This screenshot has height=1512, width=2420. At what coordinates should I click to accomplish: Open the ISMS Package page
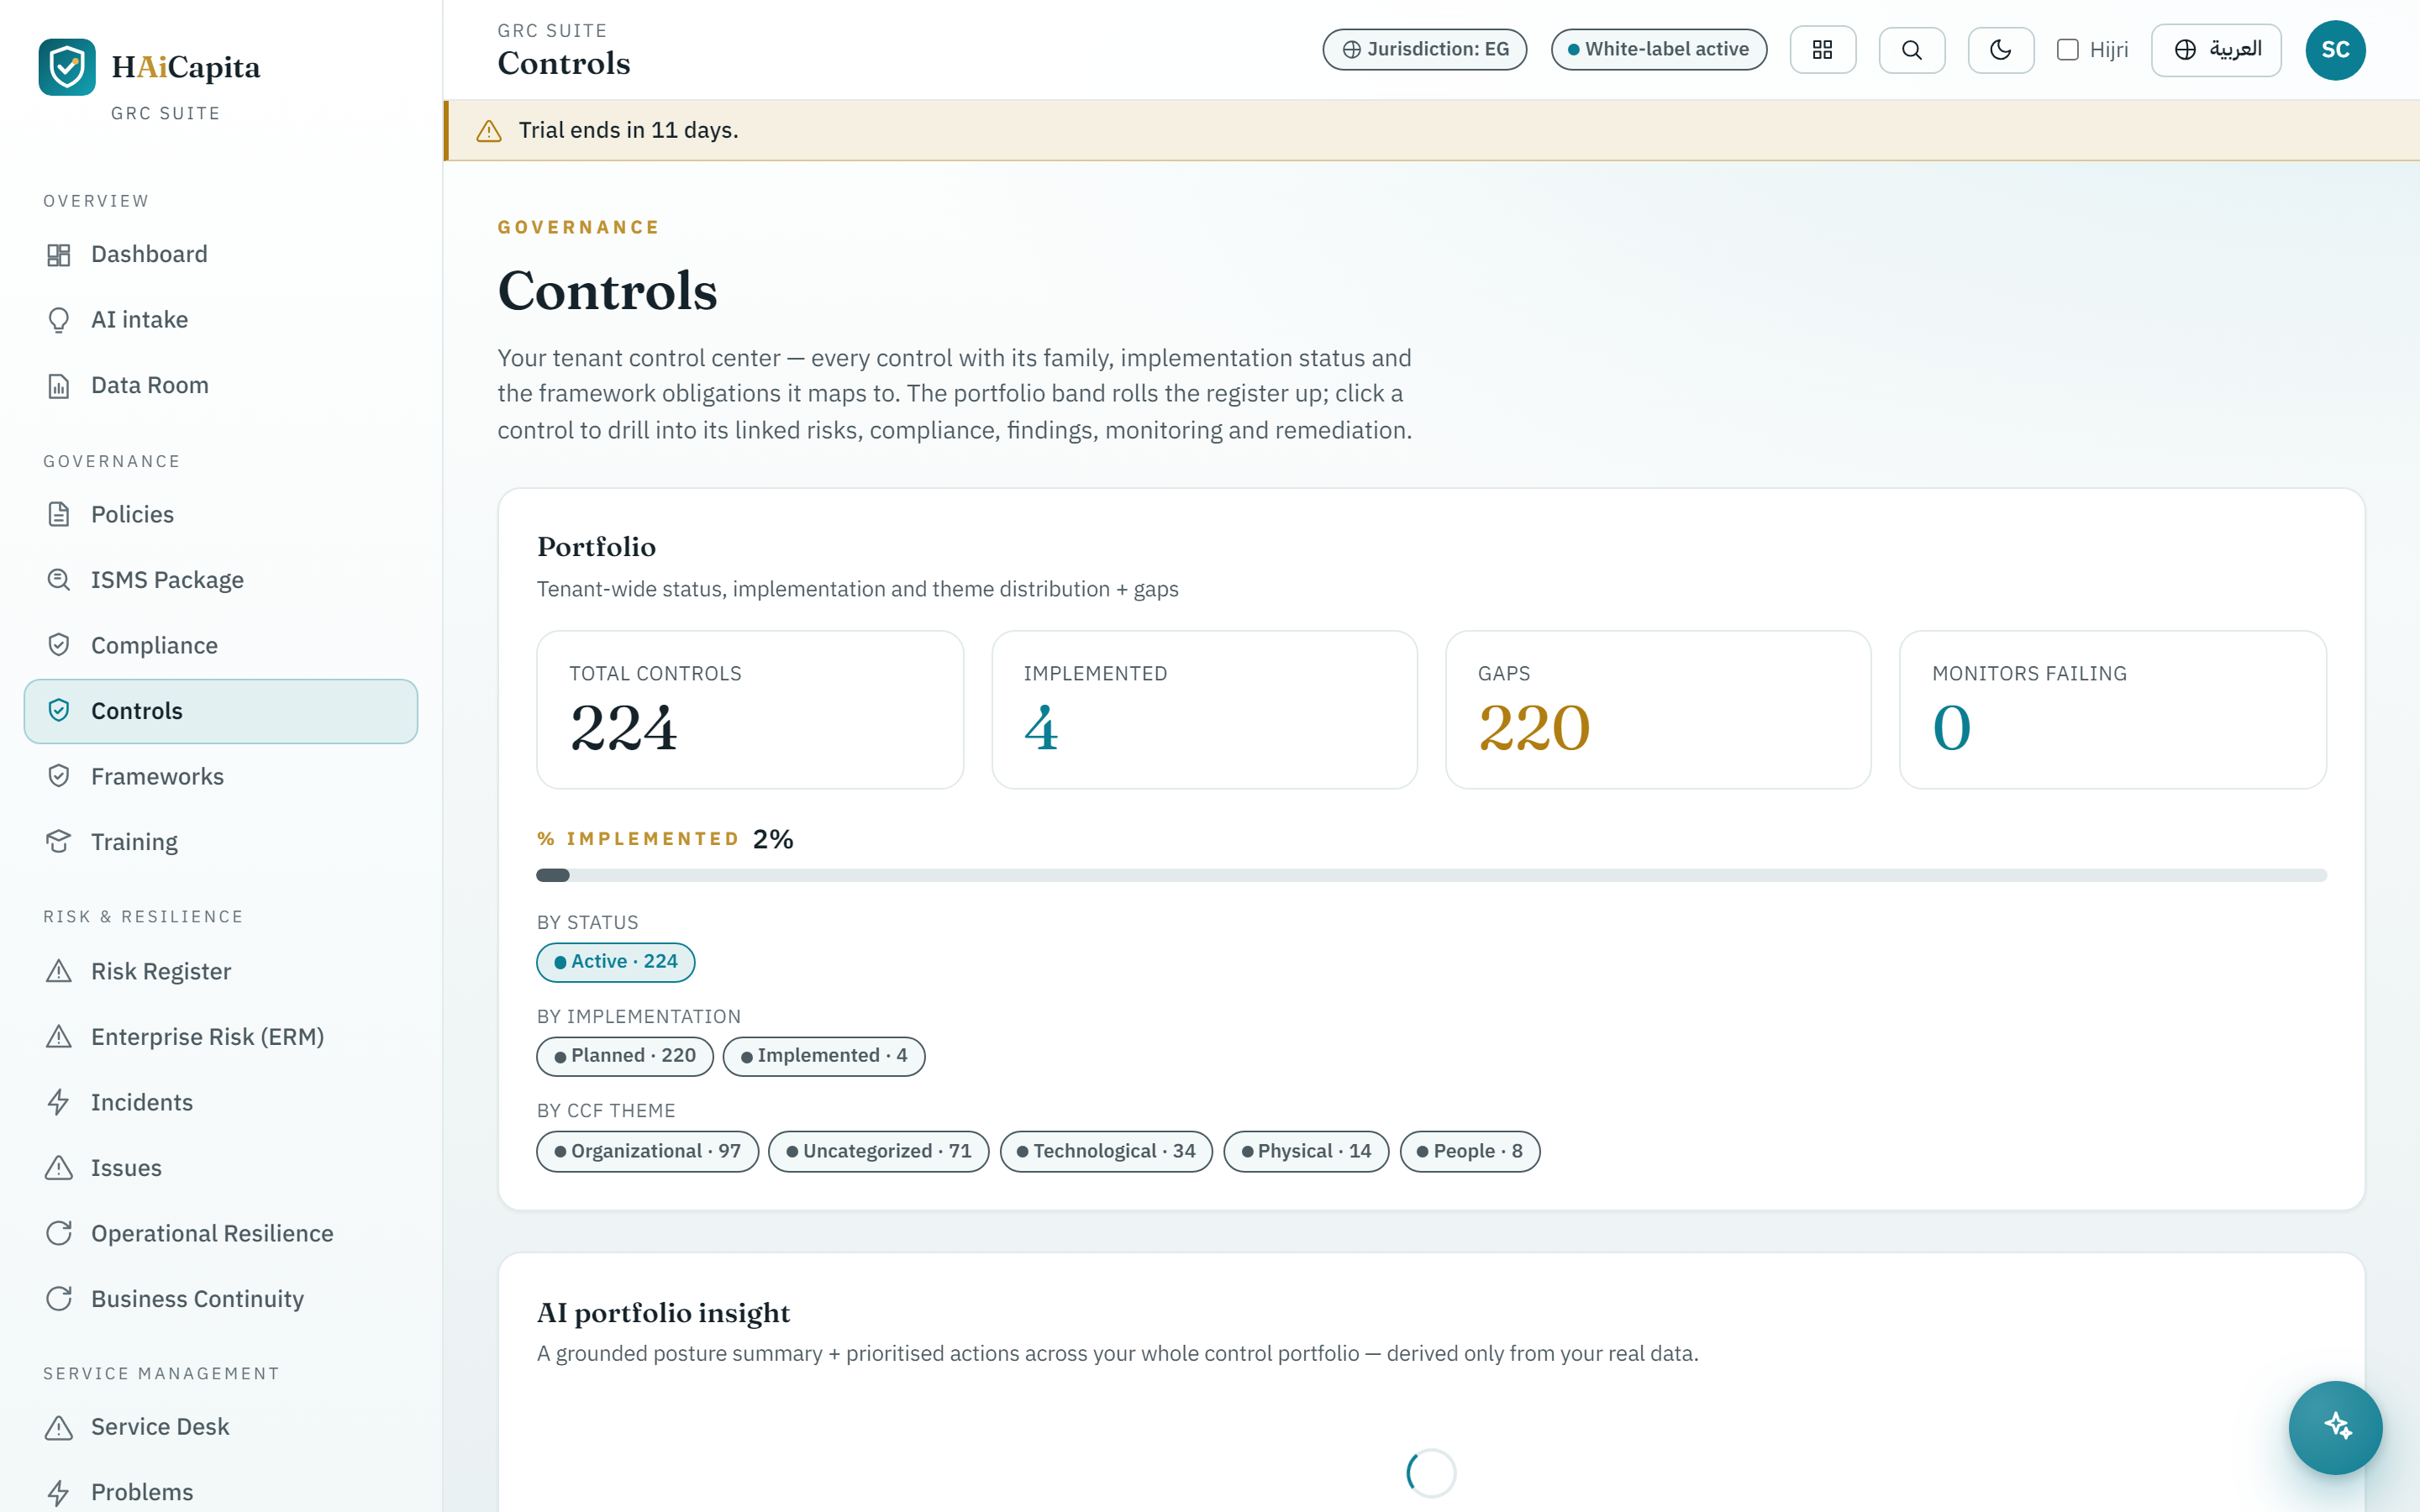(221, 580)
